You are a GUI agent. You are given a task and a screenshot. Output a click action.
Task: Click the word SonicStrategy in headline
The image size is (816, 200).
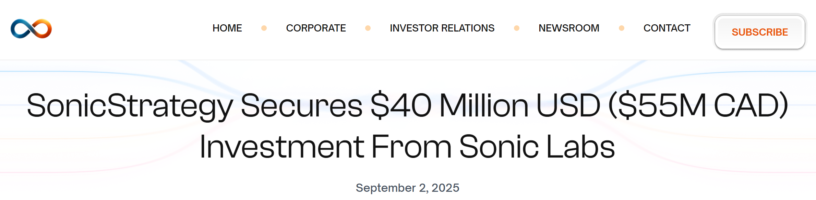130,105
